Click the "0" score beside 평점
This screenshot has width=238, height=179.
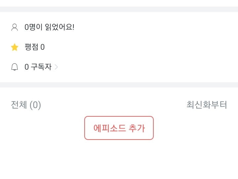(42, 47)
